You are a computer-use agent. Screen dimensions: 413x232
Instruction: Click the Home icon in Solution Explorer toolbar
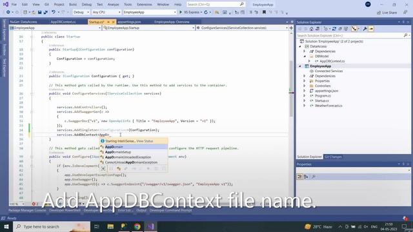311,29
